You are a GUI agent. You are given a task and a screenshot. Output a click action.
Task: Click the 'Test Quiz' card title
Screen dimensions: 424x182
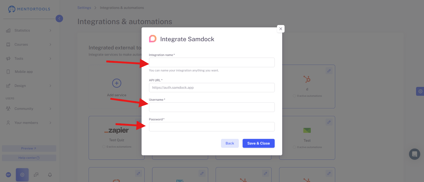[x=117, y=140]
